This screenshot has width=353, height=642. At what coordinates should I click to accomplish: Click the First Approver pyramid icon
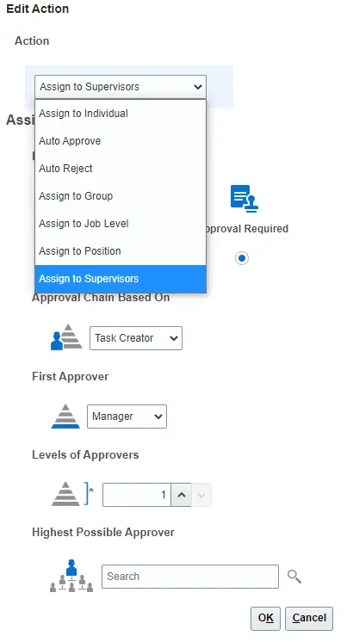[65, 416]
